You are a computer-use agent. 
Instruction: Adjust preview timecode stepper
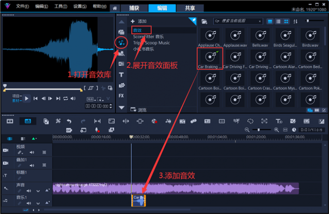(x=111, y=106)
